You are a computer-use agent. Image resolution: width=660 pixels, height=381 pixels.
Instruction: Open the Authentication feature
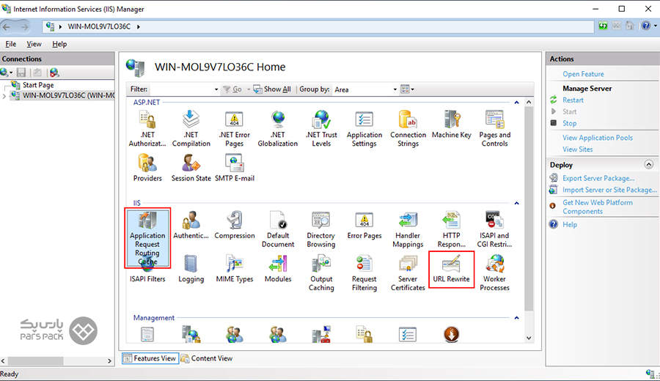point(191,226)
